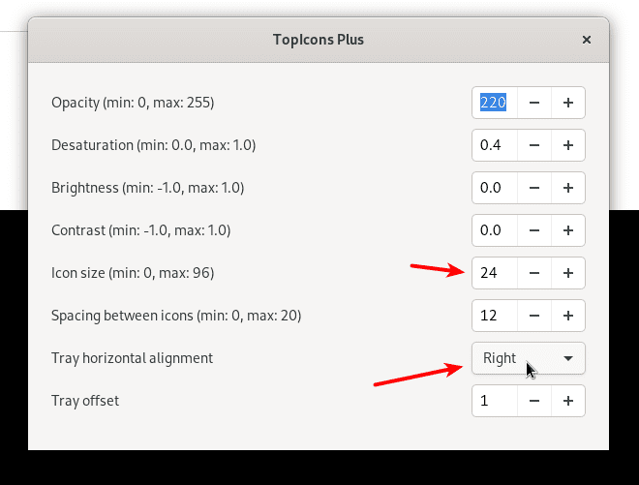Image resolution: width=639 pixels, height=485 pixels.
Task: Increase Contrast with the plus button
Action: tap(568, 230)
